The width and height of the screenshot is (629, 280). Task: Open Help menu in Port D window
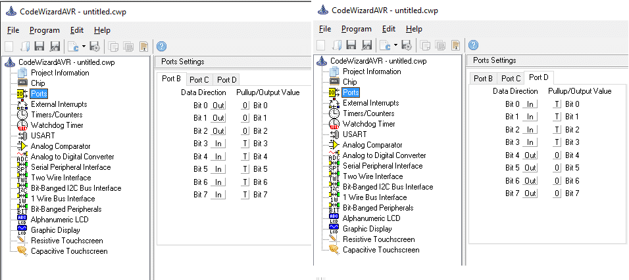414,29
